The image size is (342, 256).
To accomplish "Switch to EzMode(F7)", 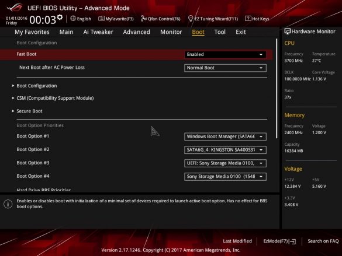I will pos(279,241).
